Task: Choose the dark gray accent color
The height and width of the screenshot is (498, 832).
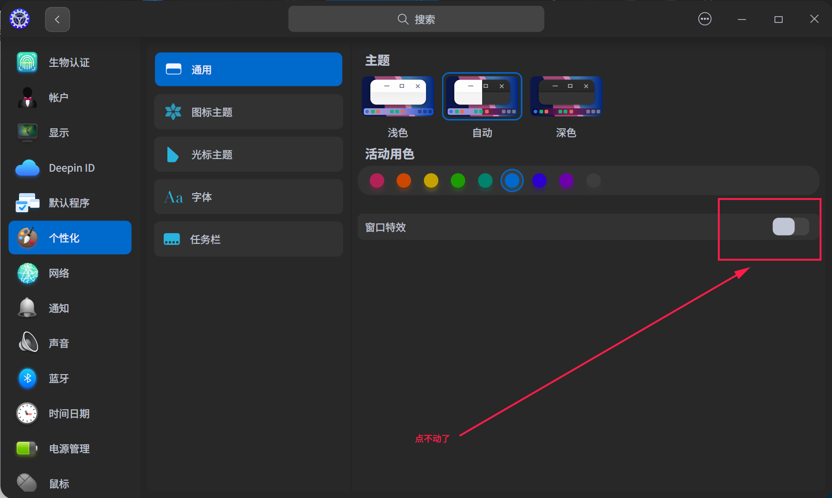Action: 593,180
